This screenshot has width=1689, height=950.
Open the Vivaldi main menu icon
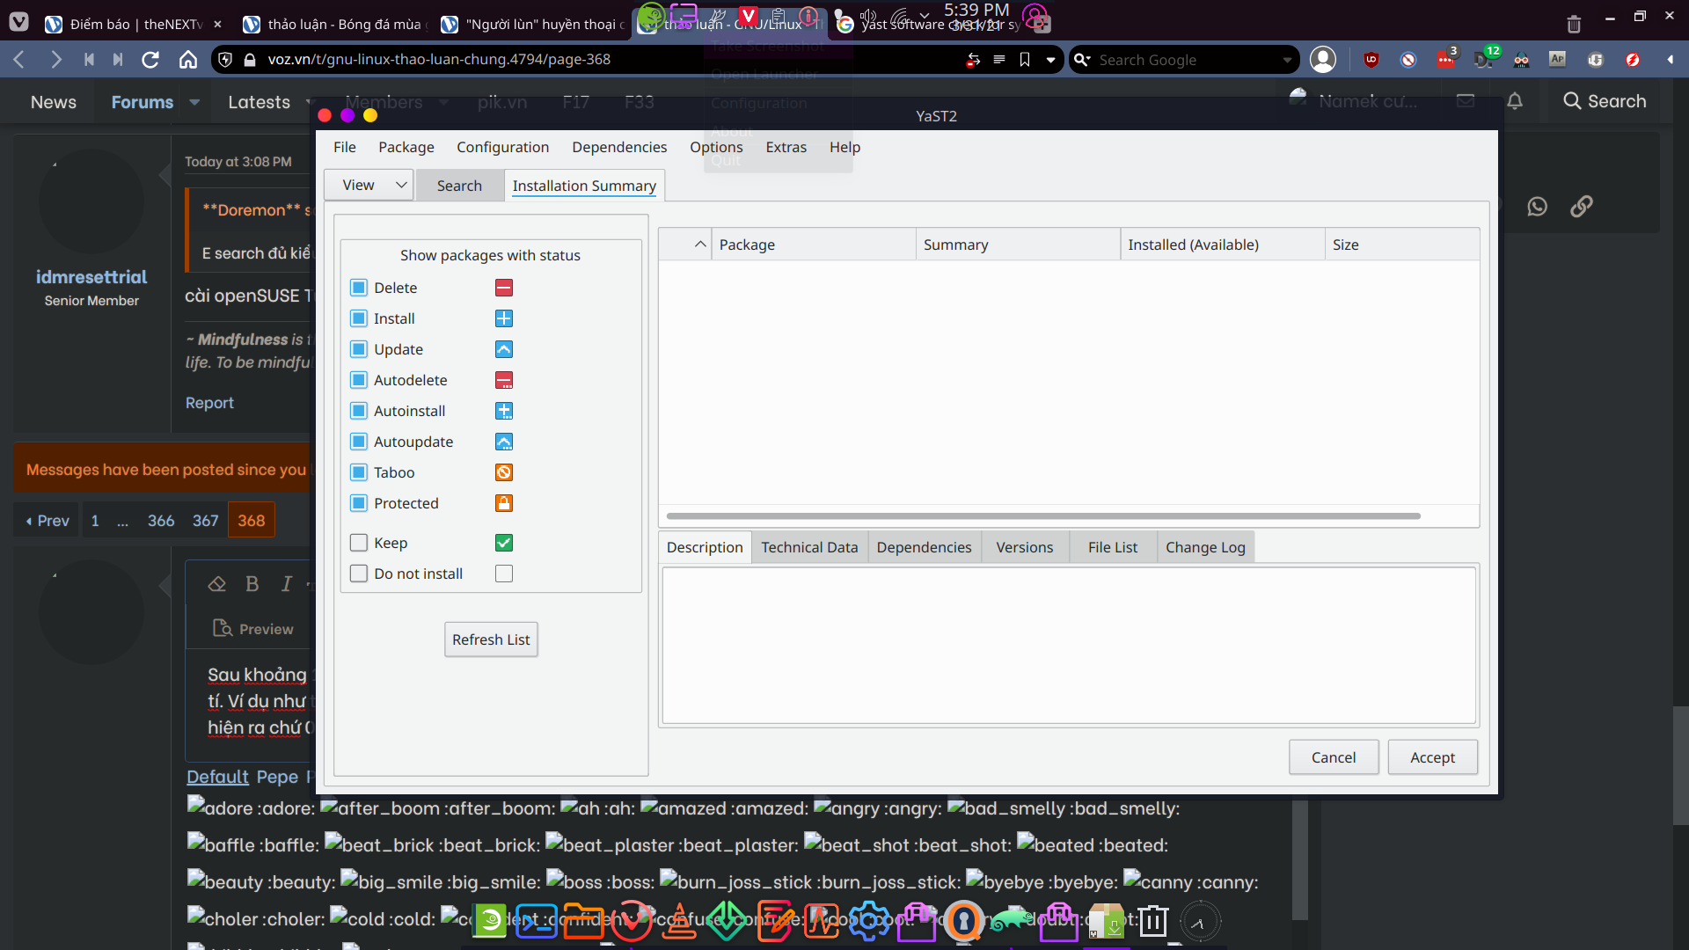[x=18, y=22]
